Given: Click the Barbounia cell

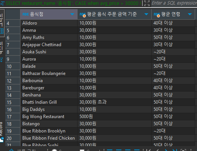Looking at the screenshot, I should 49,81.
